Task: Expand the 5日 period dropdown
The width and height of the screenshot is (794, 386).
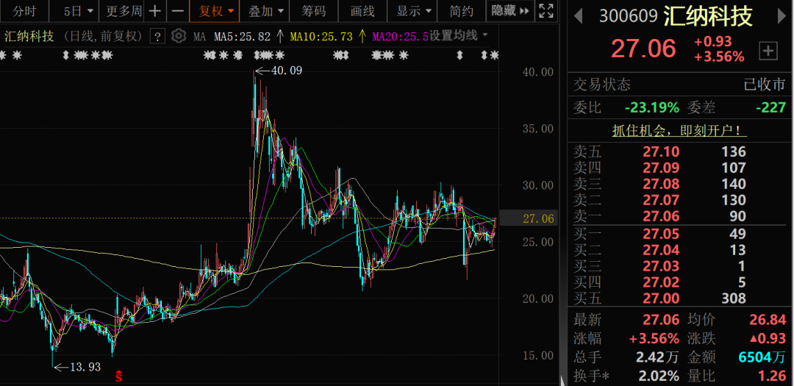Action: click(x=79, y=11)
